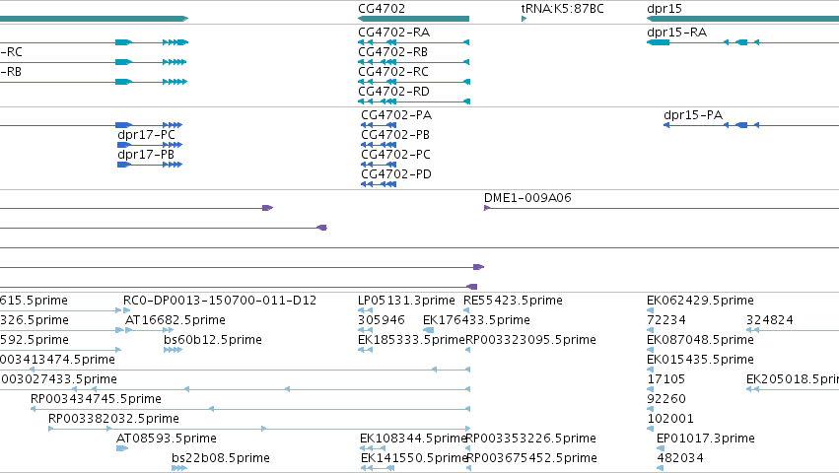The image size is (839, 473).
Task: Click the RP003353226.5prime EST label
Action: (531, 439)
